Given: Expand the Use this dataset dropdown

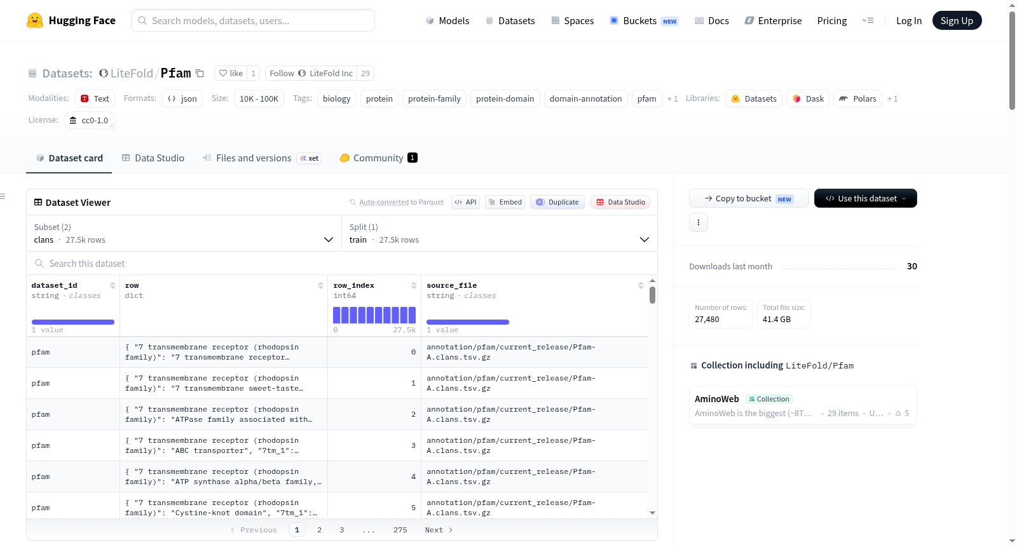Looking at the screenshot, I should click(x=866, y=198).
